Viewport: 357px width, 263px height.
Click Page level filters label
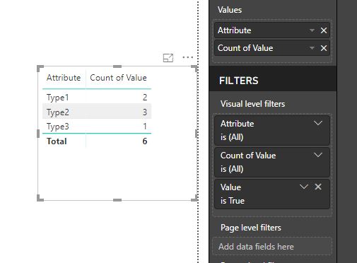(251, 228)
